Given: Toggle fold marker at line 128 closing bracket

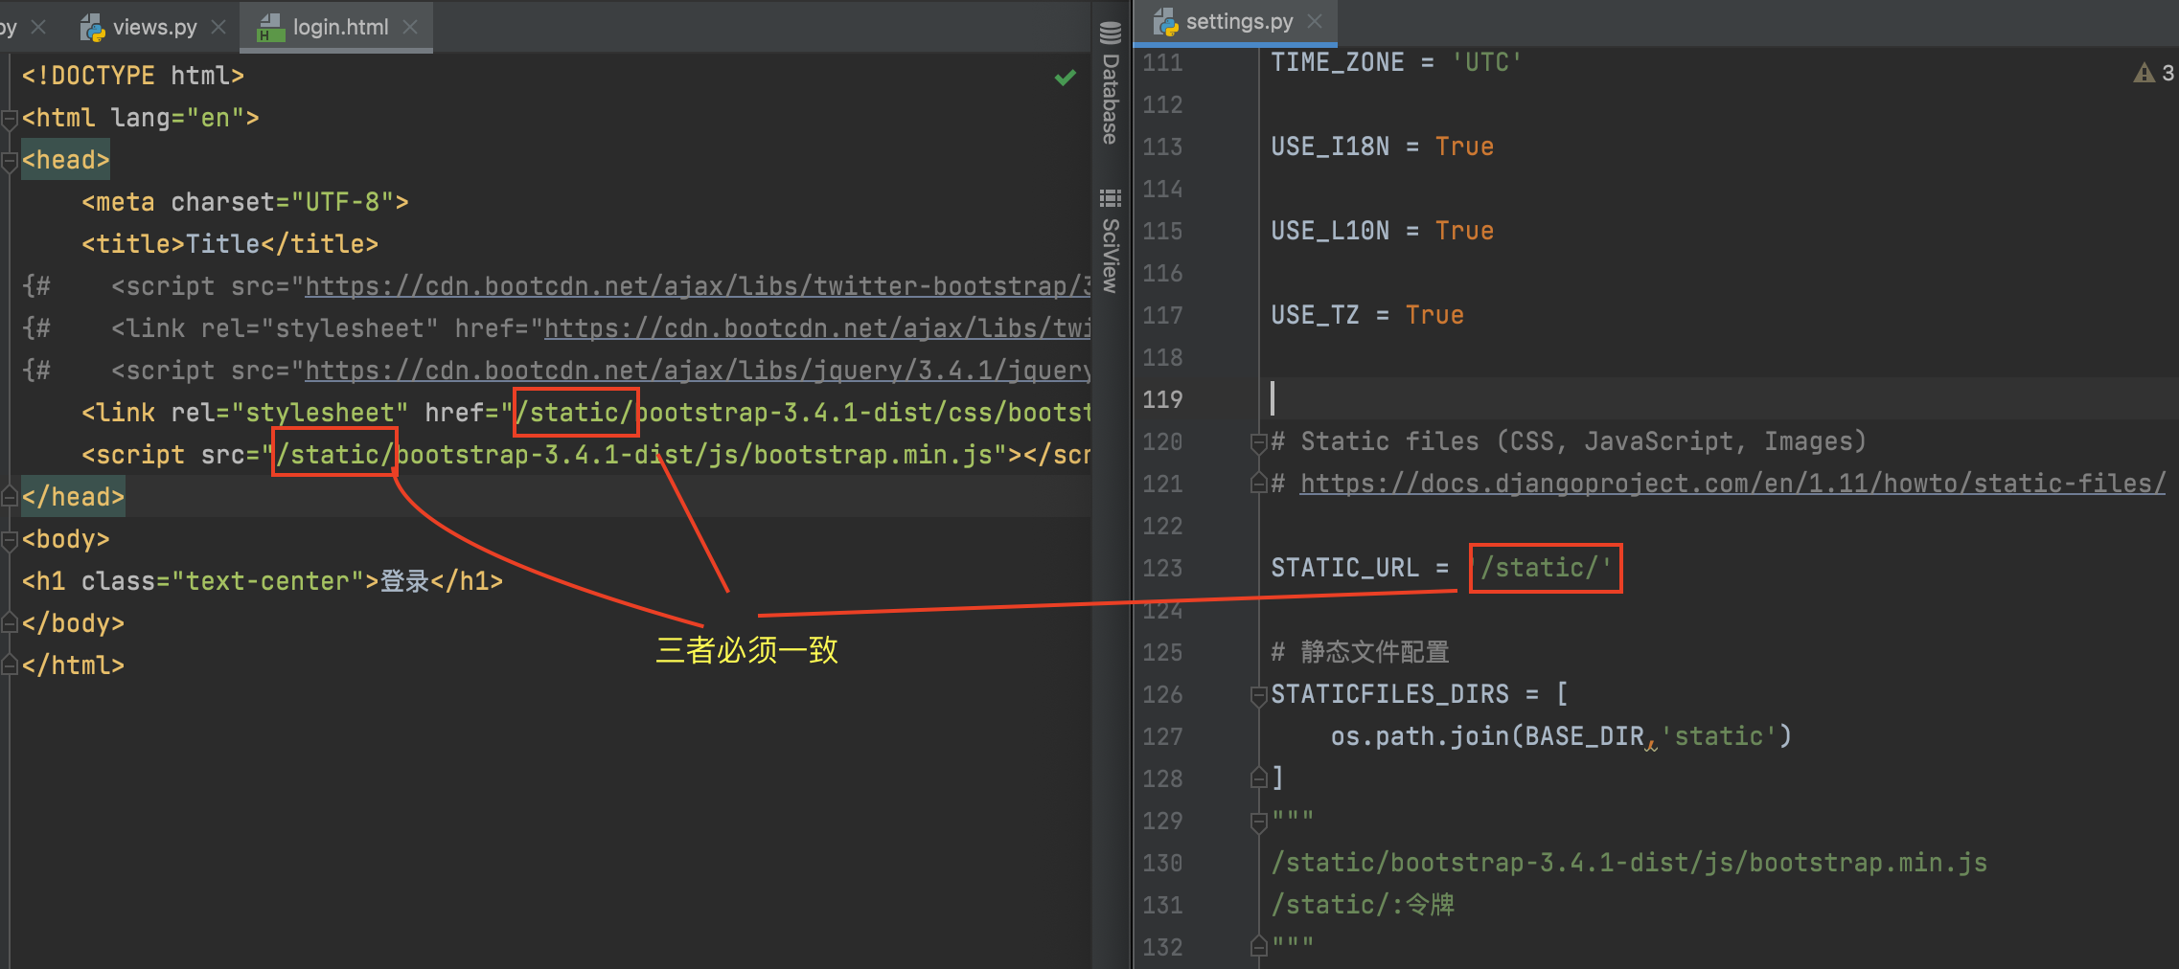Looking at the screenshot, I should coord(1259,778).
